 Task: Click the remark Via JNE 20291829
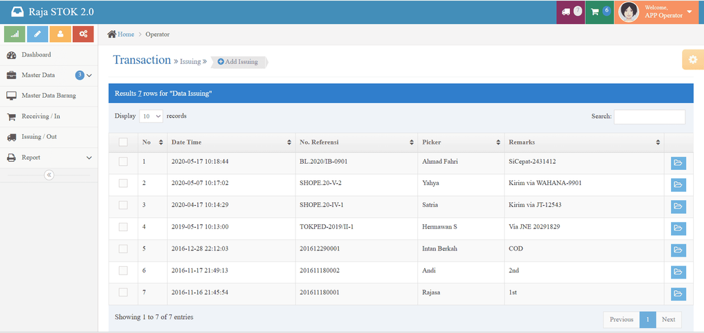pyautogui.click(x=533, y=227)
